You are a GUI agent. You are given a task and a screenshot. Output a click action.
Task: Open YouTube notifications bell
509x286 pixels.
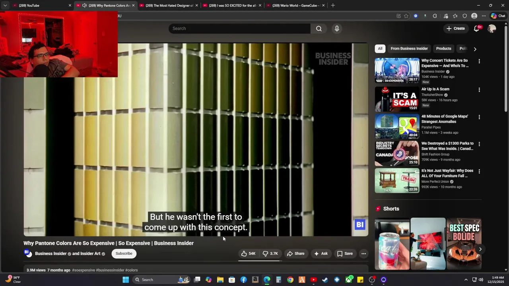click(477, 29)
